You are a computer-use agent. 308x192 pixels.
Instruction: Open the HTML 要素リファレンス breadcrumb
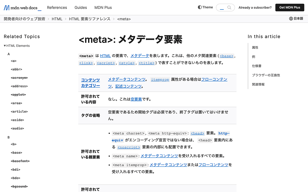(90, 19)
